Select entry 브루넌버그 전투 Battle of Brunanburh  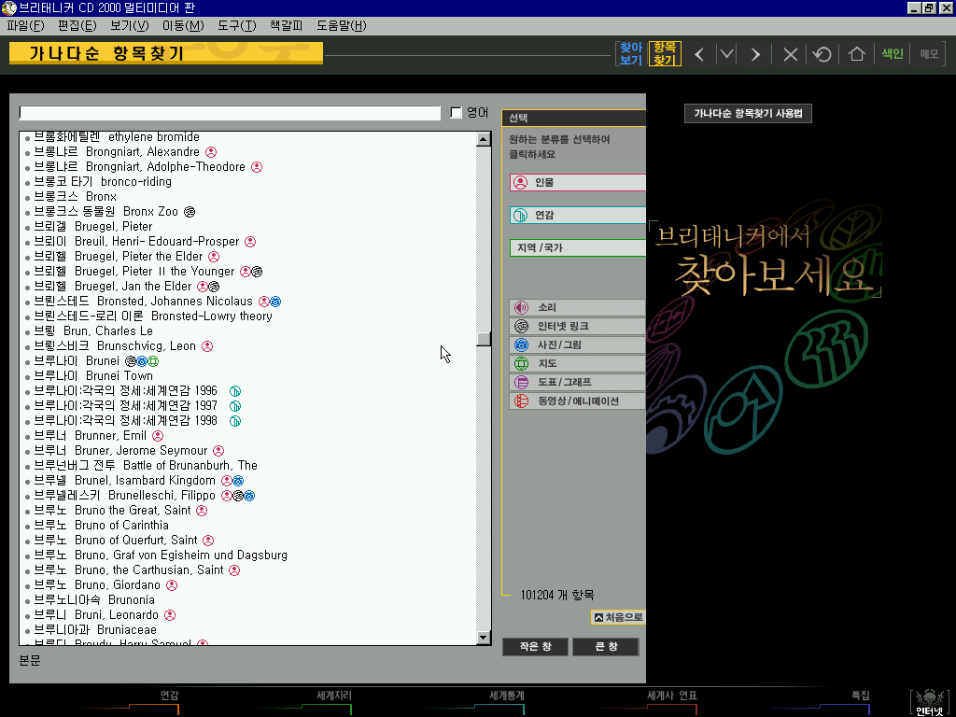pos(145,465)
